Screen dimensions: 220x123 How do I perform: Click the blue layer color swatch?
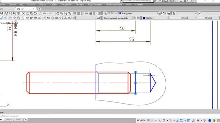tap(120, 13)
